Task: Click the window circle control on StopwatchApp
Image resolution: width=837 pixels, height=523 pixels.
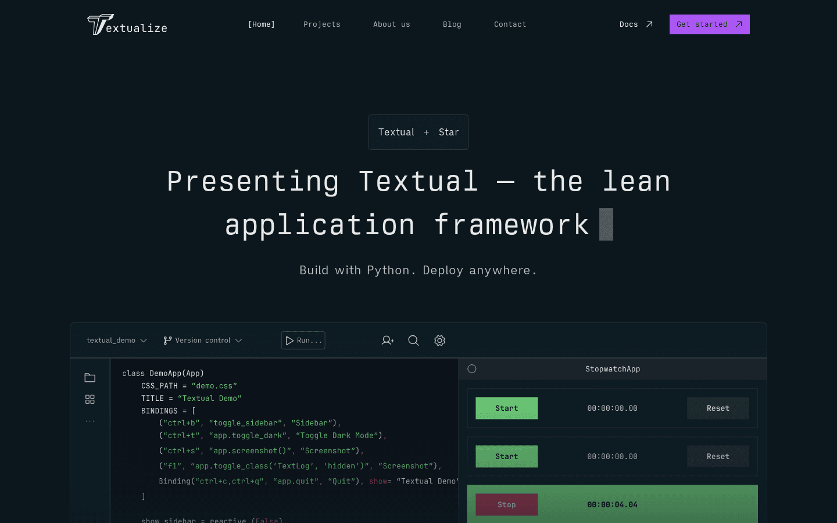Action: coord(472,368)
